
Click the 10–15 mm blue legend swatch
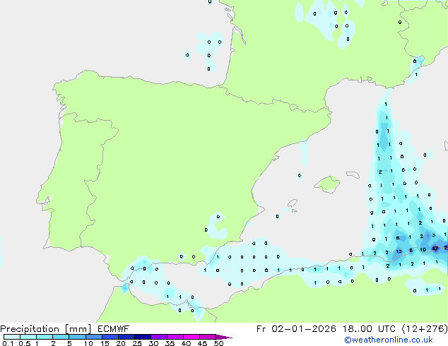94,337
